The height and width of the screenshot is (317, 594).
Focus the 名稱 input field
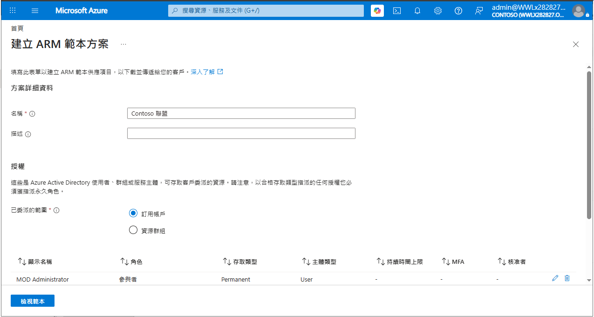(241, 113)
